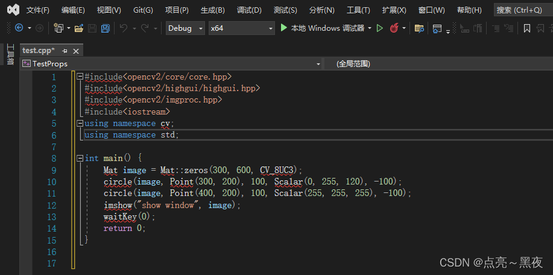Click the navigate backward arrow icon
Screen dimensions: 553x275
(19, 28)
